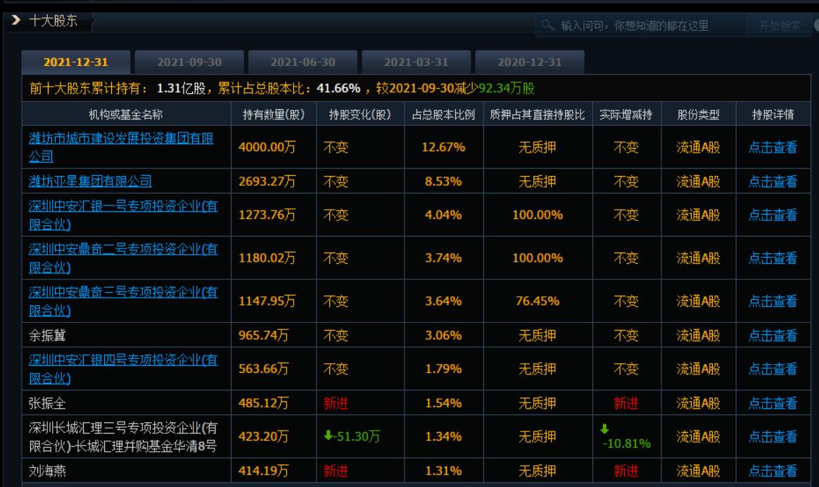Viewport: 819px width, 487px height.
Task: Click the magnifier icon in search box
Action: pyautogui.click(x=549, y=26)
